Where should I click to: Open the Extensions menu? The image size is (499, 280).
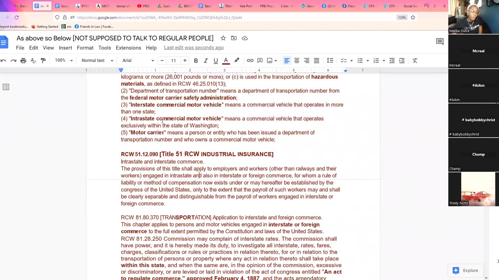pos(128,48)
